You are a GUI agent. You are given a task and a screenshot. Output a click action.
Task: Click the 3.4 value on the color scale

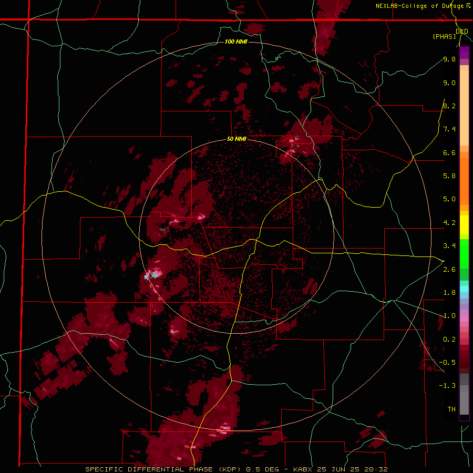[449, 246]
